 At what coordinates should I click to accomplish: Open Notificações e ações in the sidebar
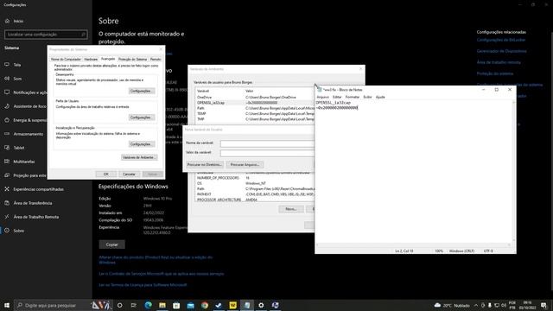click(x=26, y=92)
